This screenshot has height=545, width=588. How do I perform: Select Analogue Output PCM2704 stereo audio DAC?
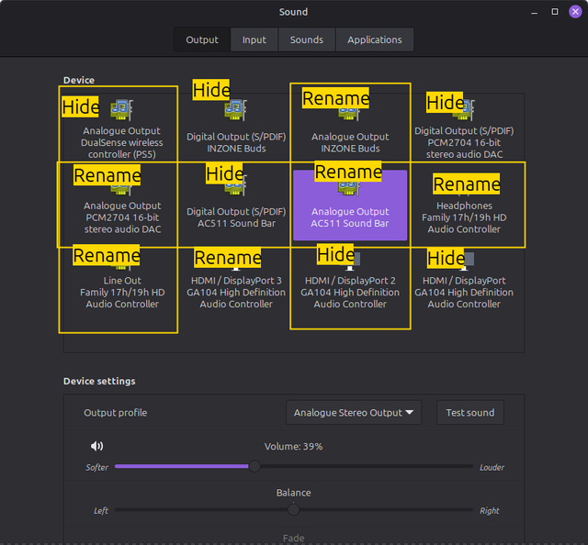click(x=122, y=205)
